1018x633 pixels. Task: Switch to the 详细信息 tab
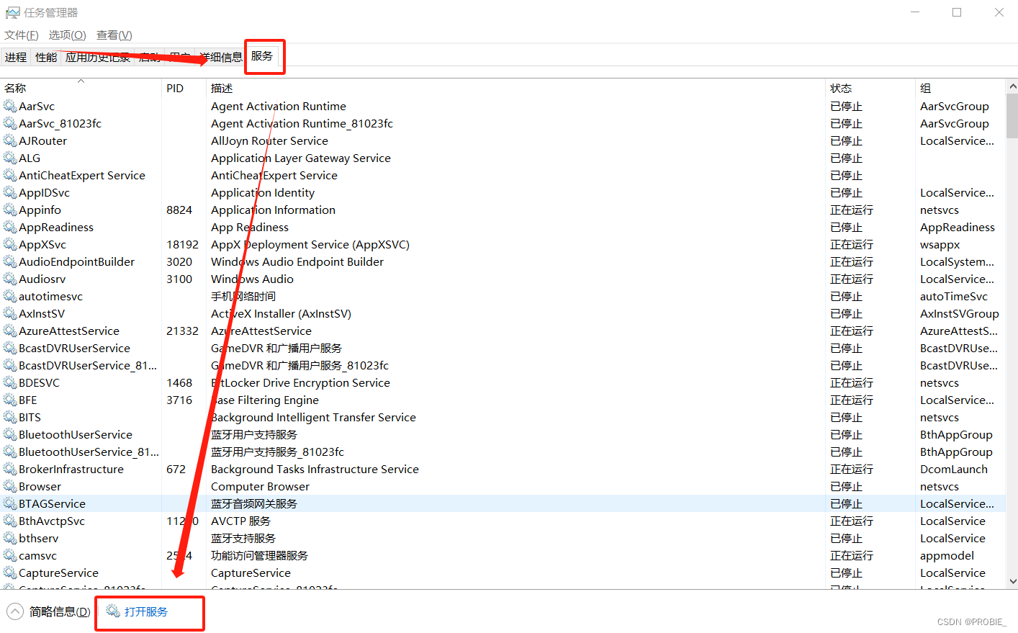coord(221,57)
